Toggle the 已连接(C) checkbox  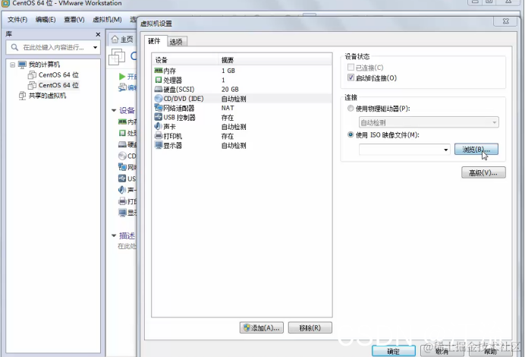351,68
